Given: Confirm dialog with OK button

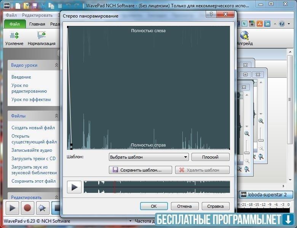Looking at the screenshot, I should click(154, 206).
